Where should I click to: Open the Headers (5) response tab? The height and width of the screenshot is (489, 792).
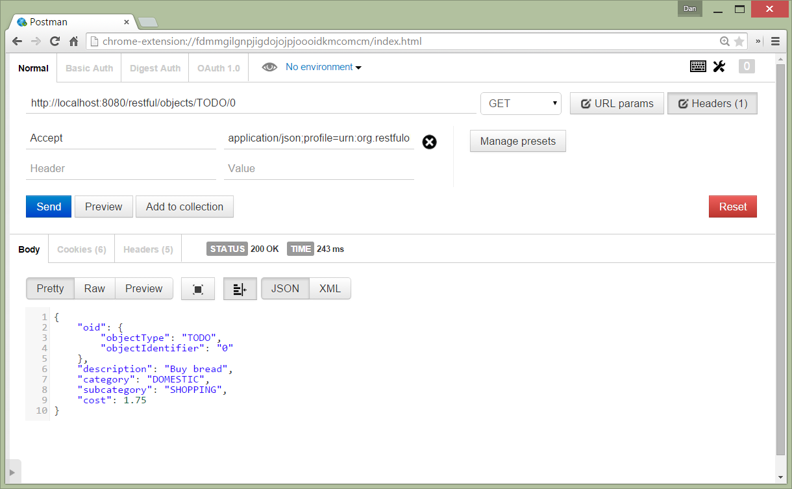click(147, 249)
